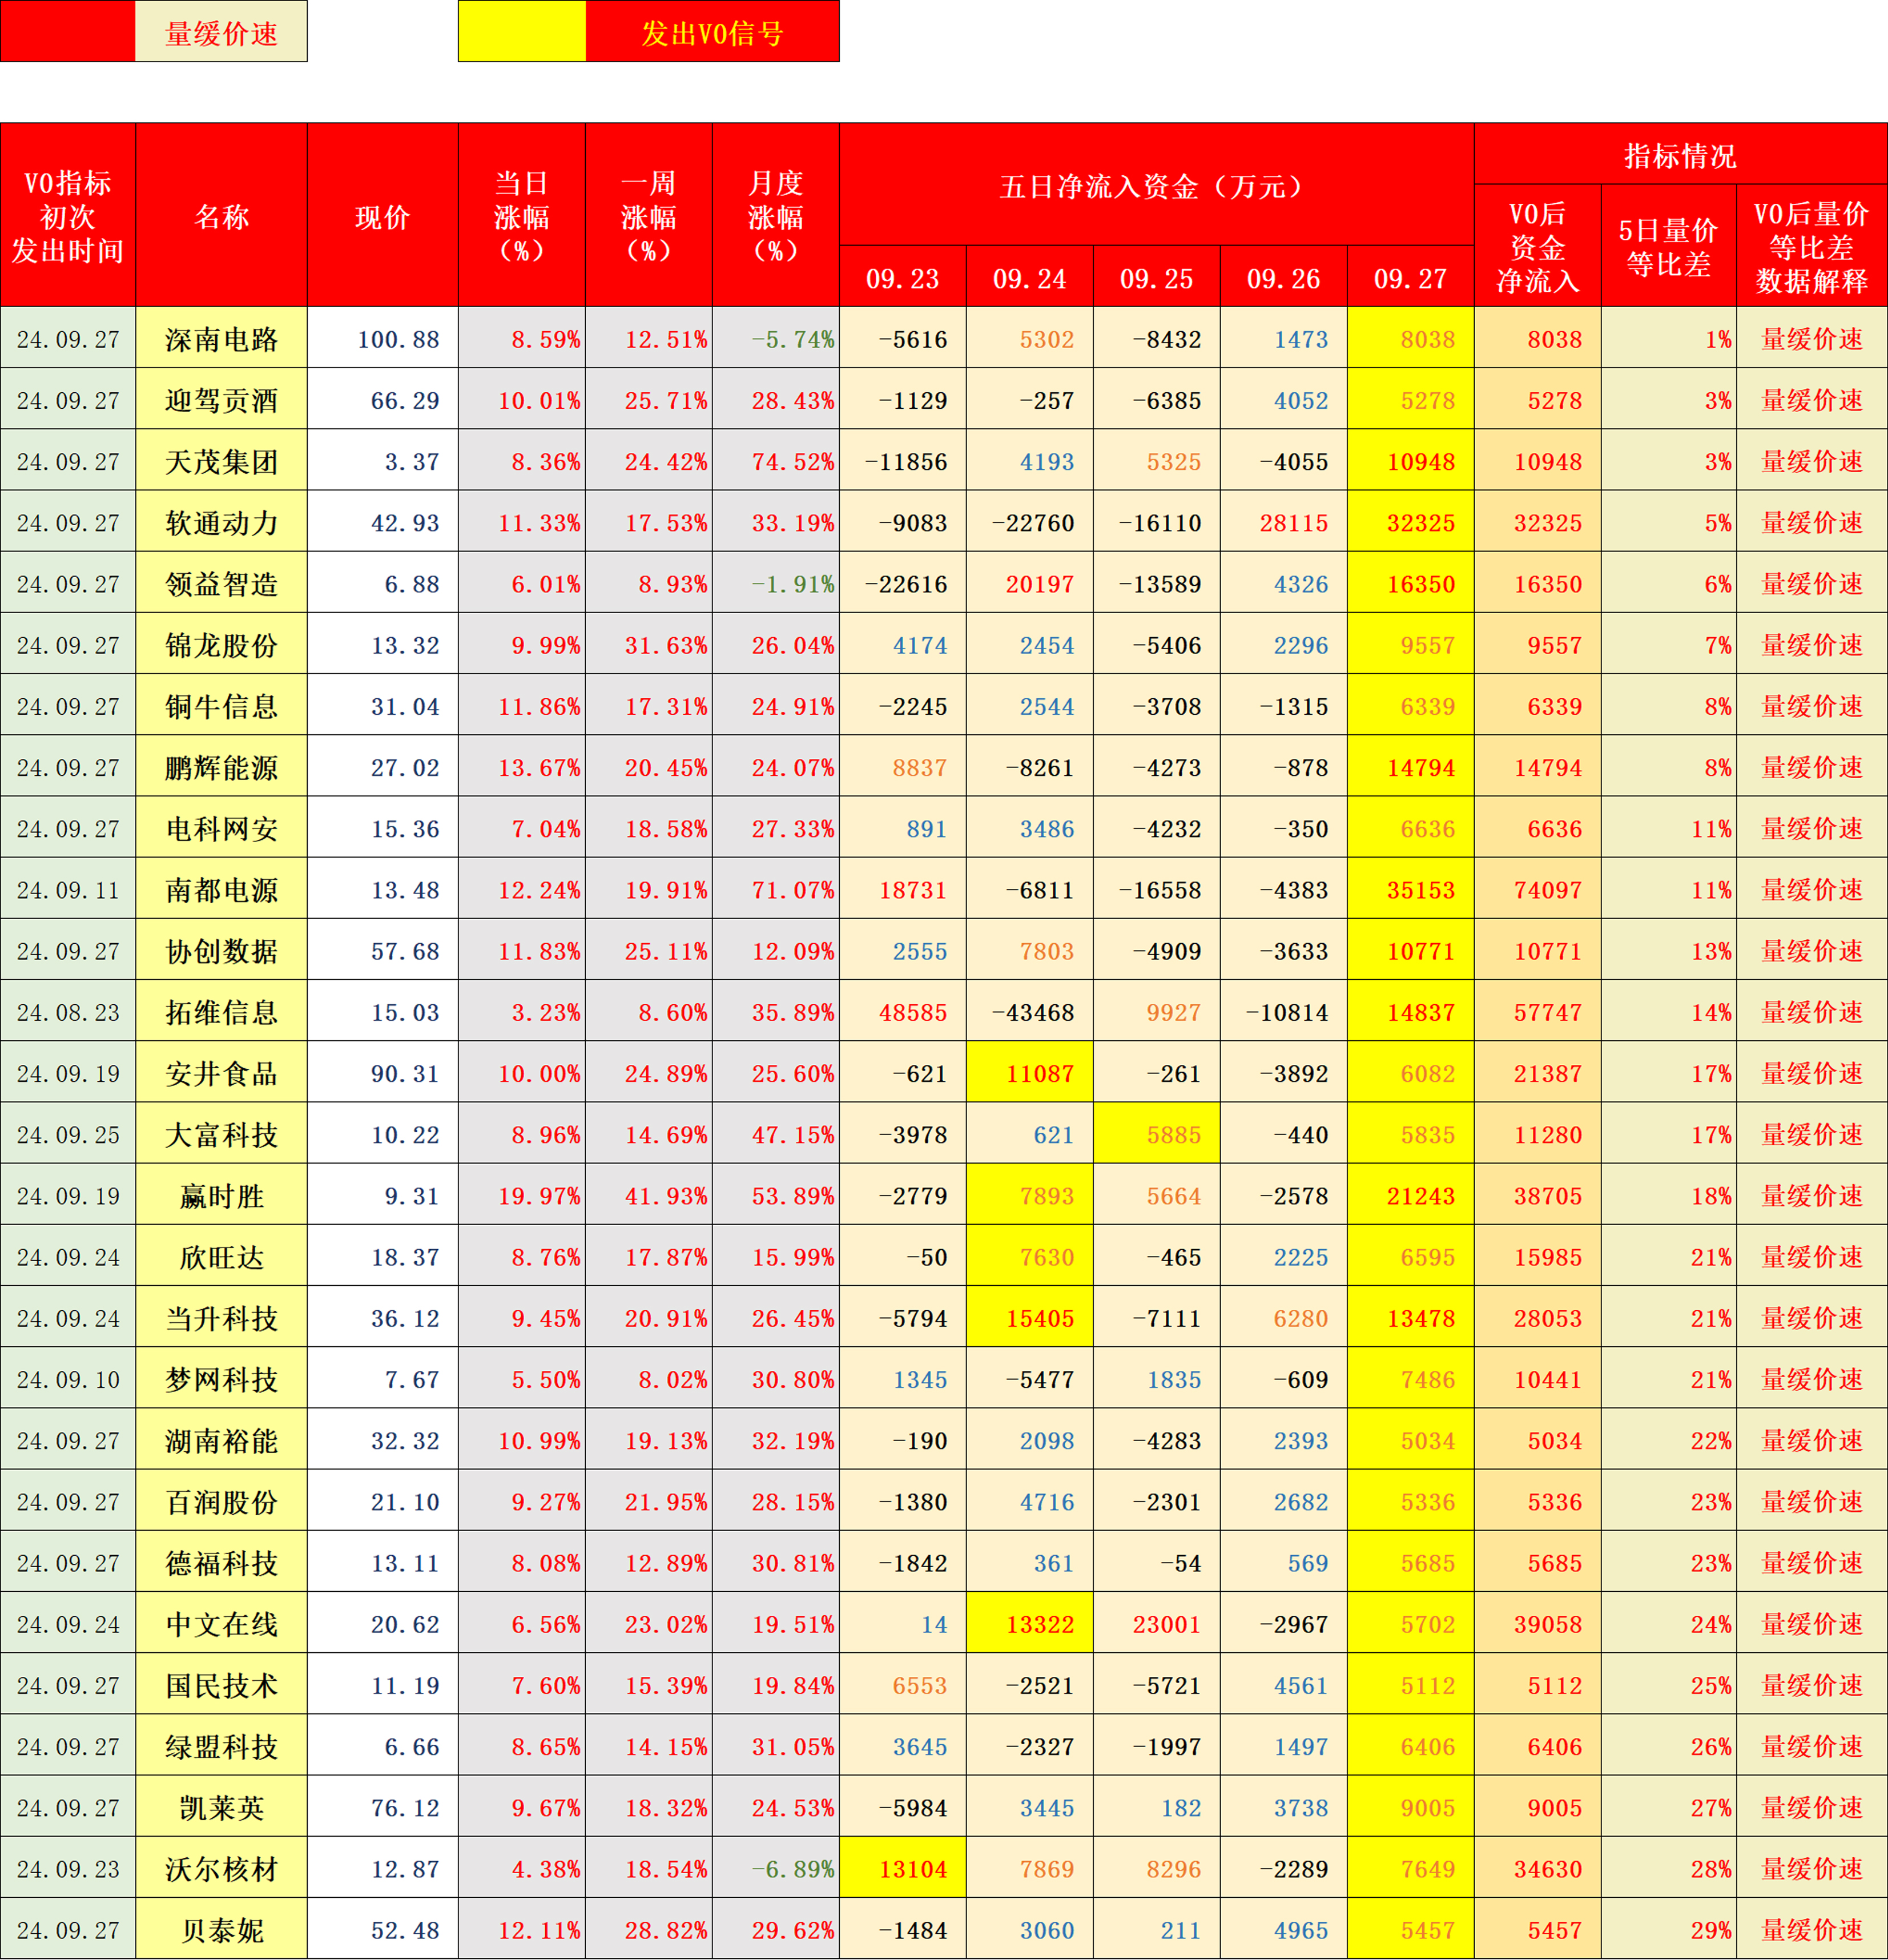Image resolution: width=1888 pixels, height=1960 pixels.
Task: Select the stock name 领益智造
Action: (221, 584)
